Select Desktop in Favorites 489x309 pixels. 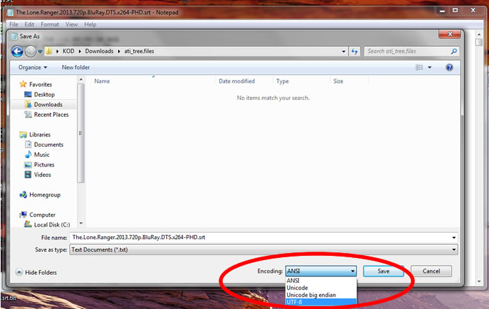pos(44,94)
